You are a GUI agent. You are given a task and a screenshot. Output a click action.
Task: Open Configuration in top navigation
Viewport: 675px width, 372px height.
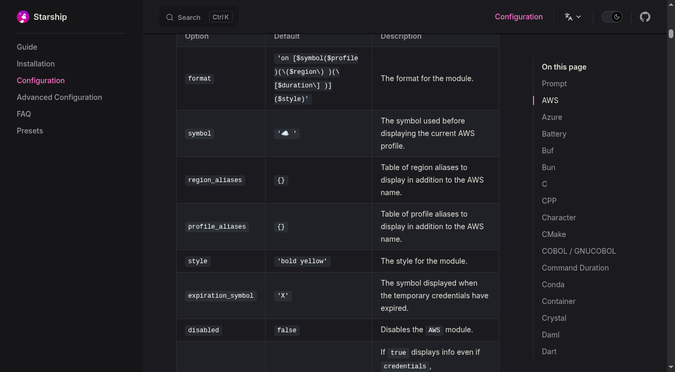tap(519, 17)
